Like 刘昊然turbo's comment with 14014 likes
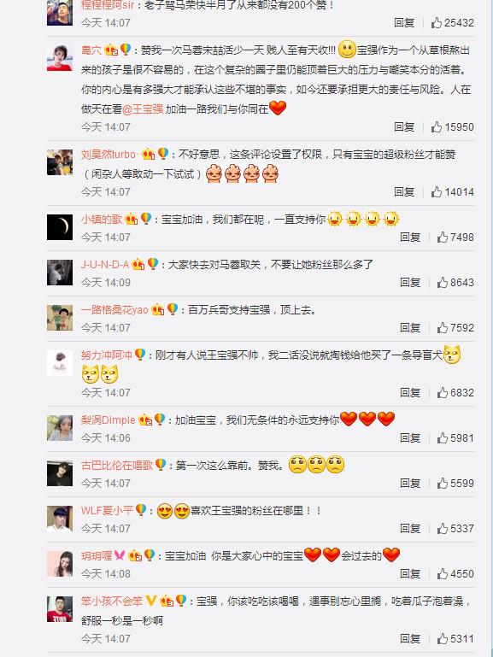Image resolution: width=493 pixels, height=657 pixels. click(437, 192)
